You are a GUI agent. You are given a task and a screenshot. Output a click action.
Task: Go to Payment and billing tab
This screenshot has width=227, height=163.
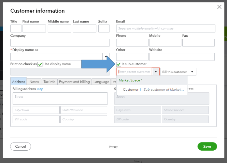click(x=74, y=82)
